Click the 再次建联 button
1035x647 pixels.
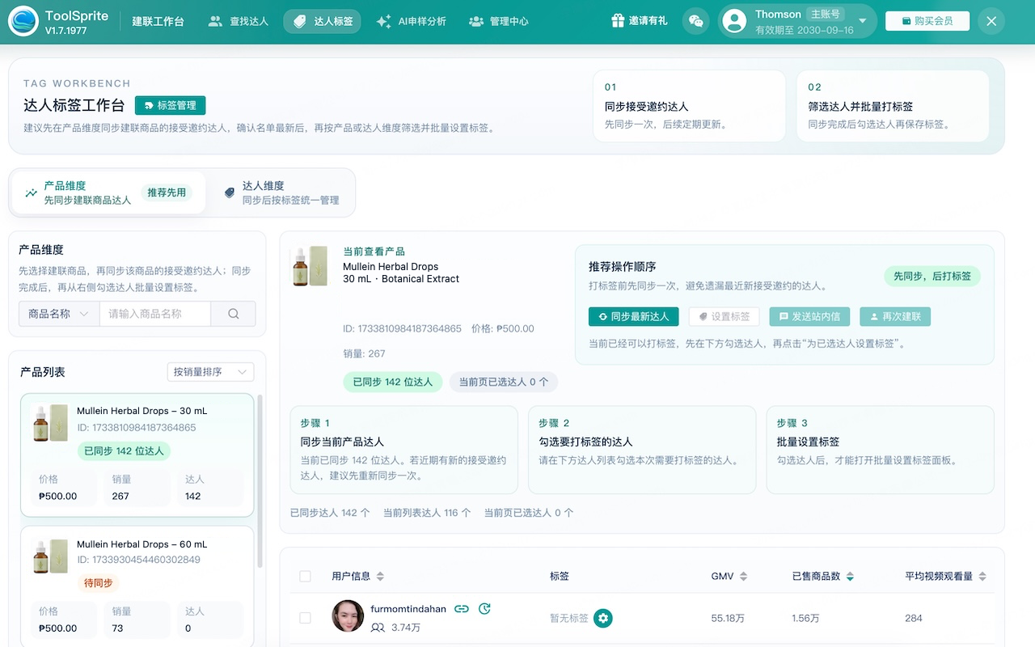895,316
